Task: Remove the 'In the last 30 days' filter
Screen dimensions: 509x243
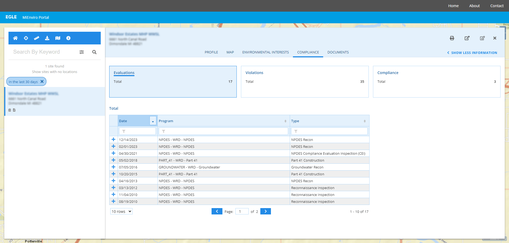Action: [x=42, y=81]
